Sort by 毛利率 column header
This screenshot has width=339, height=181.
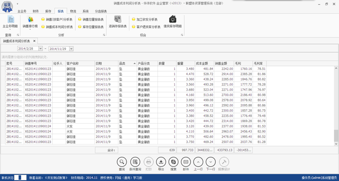pos(260,63)
